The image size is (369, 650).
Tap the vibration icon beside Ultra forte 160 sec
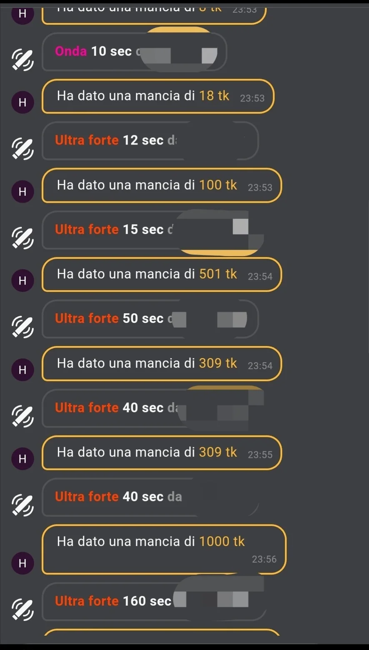(x=22, y=609)
